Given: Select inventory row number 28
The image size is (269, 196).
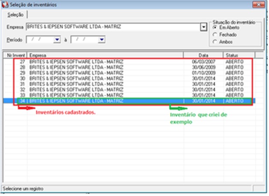Looking at the screenshot, I should (x=129, y=67).
